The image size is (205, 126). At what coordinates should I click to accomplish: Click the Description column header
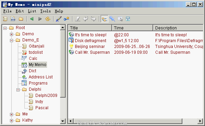point(178,28)
